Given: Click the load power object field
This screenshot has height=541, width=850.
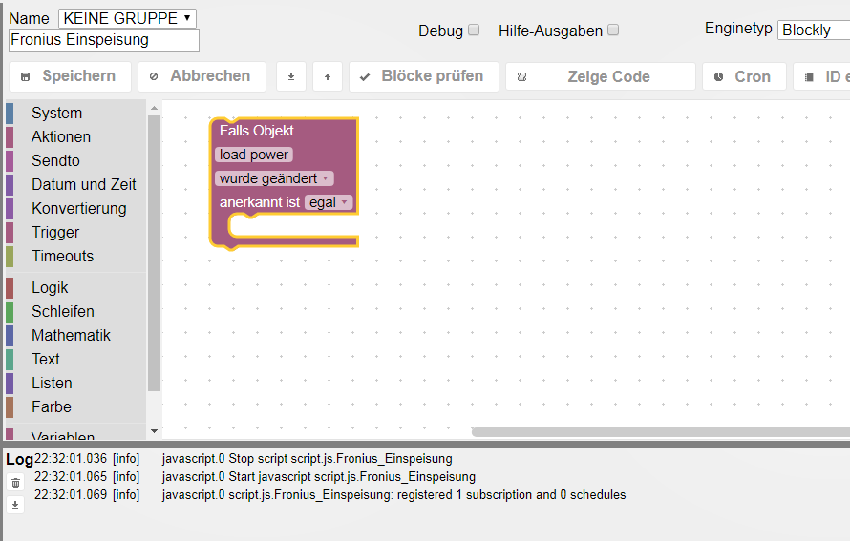Looking at the screenshot, I should [254, 155].
